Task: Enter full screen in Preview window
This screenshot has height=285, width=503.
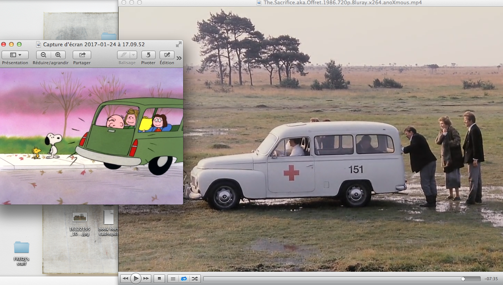Action: [179, 44]
